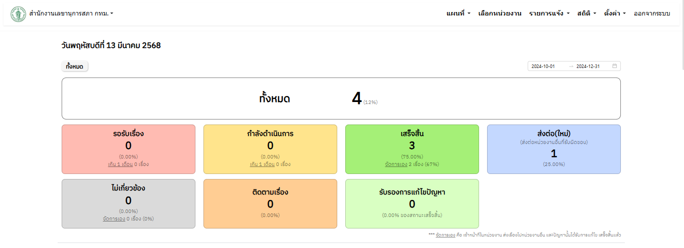The height and width of the screenshot is (248, 684).
Task: Open the รับรองการแก้ไขปัญหา card
Action: 412,203
